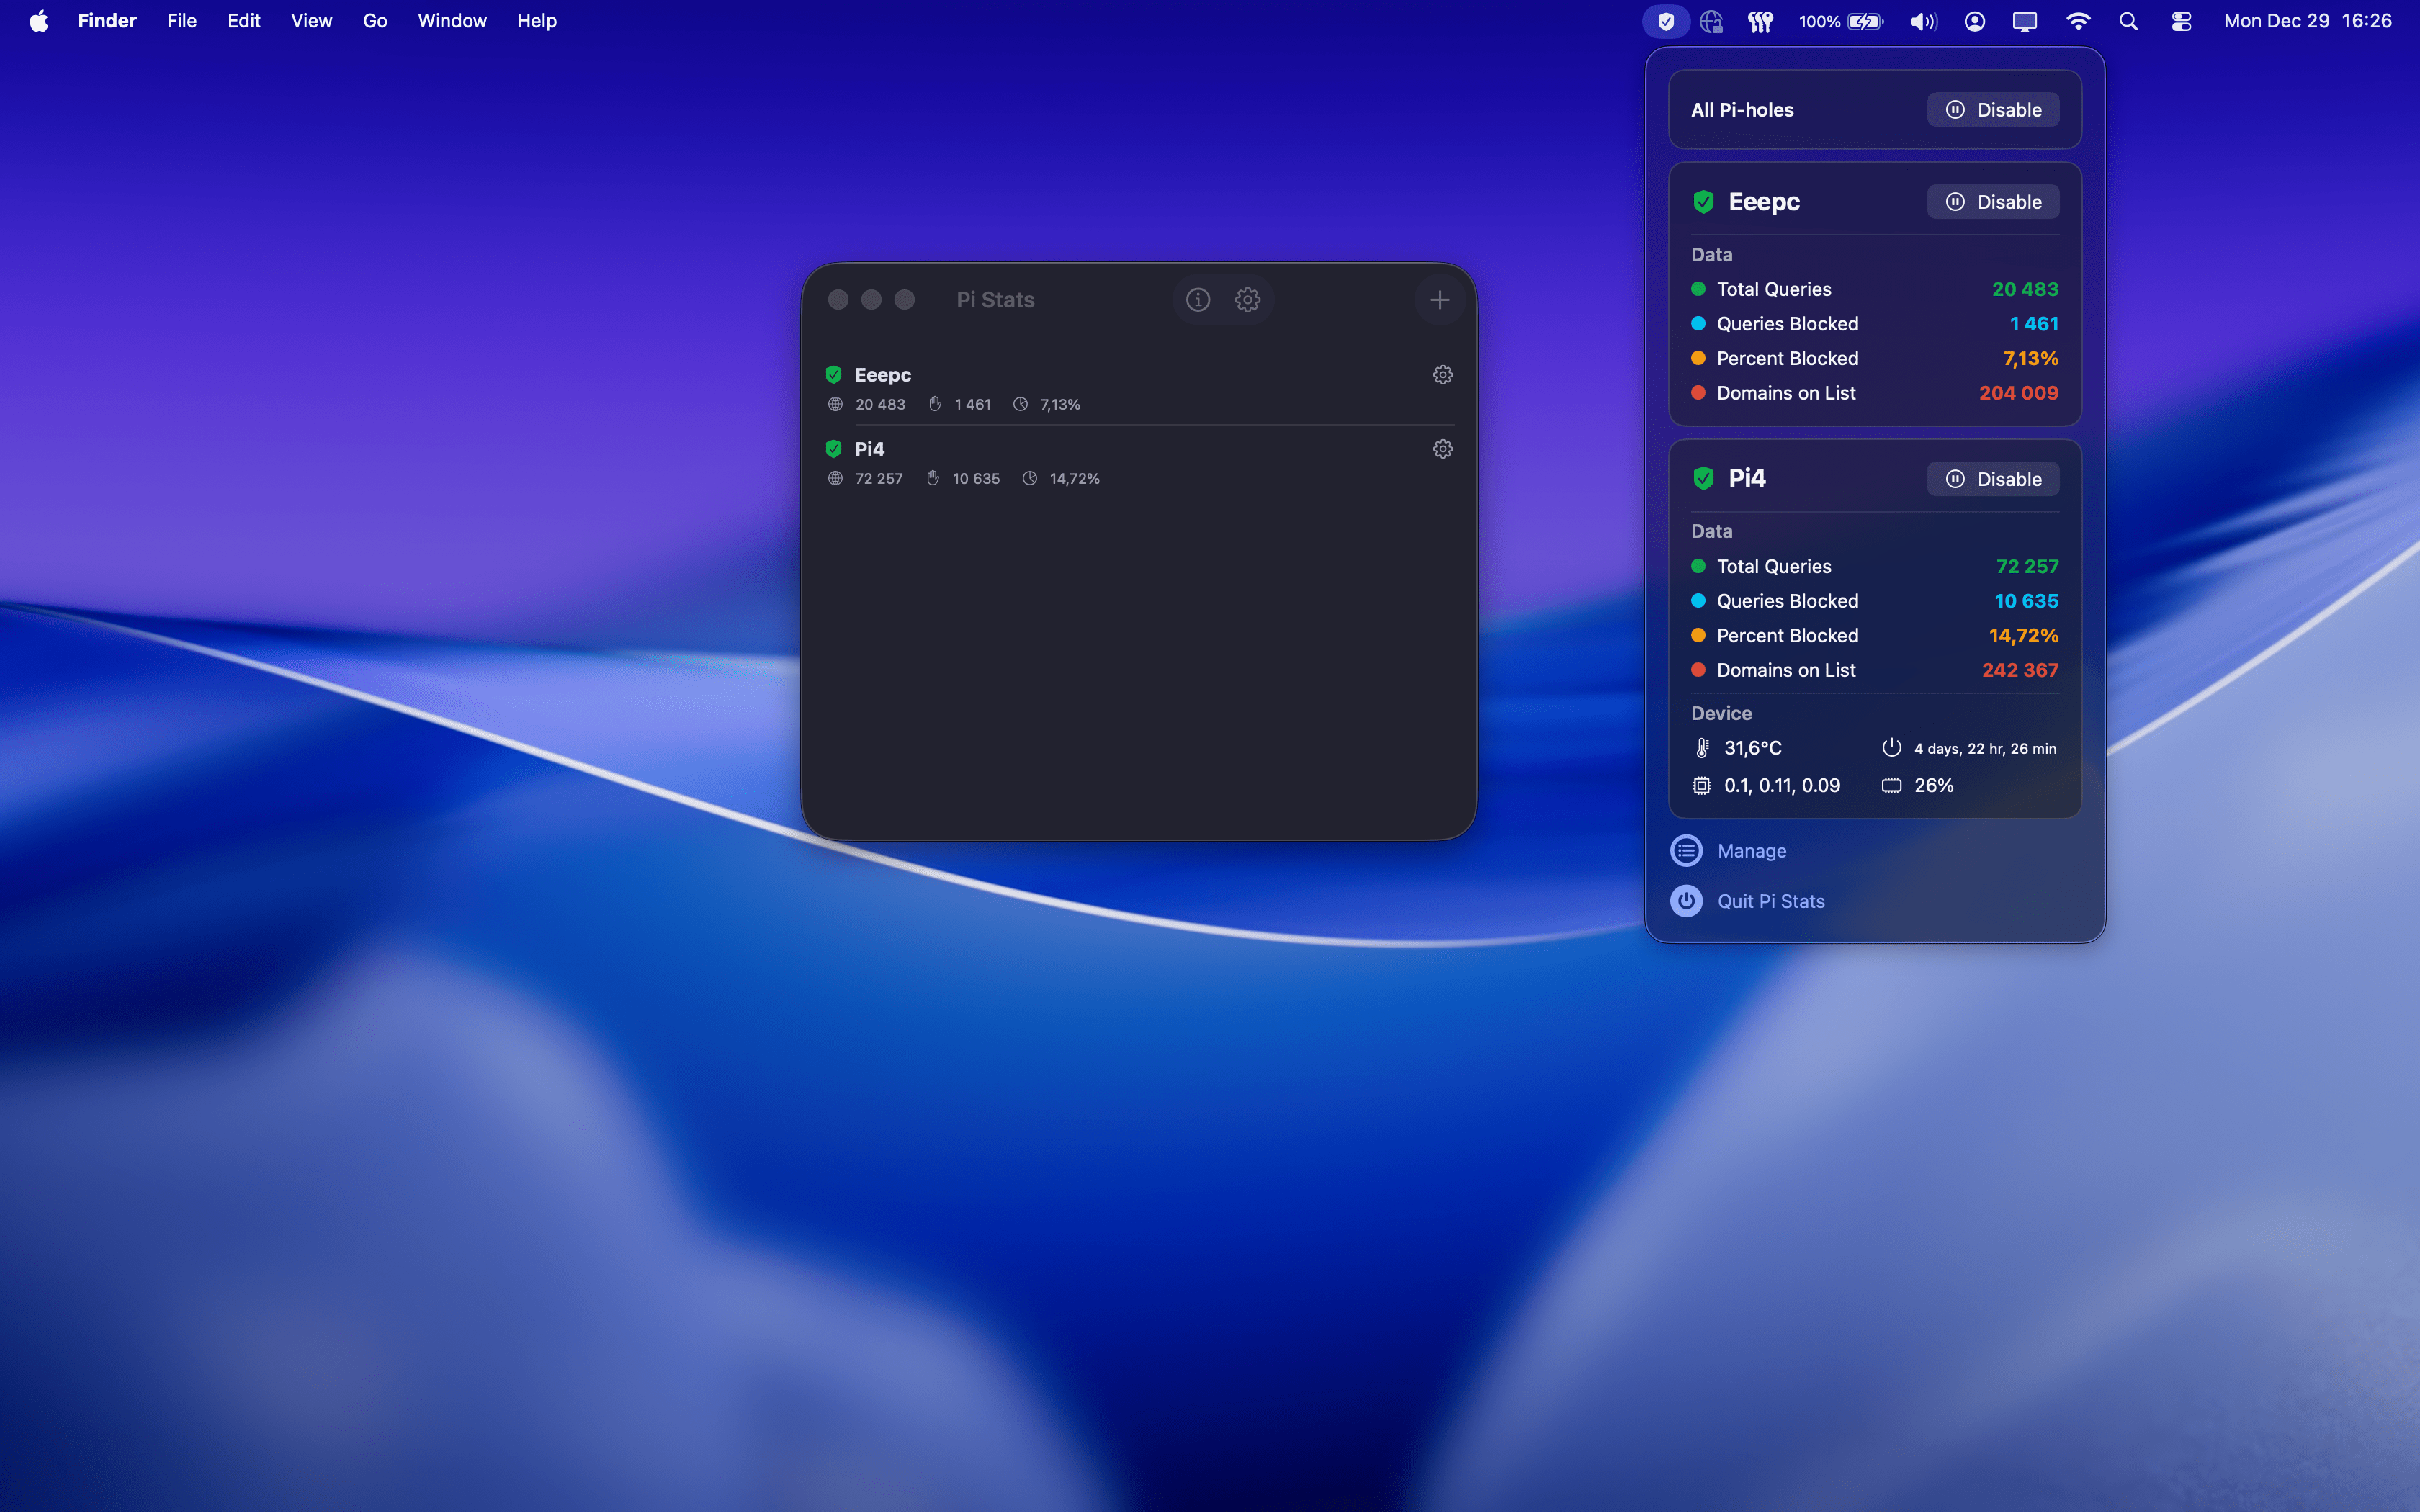
Task: Open the Pi Stats info panel
Action: (x=1197, y=299)
